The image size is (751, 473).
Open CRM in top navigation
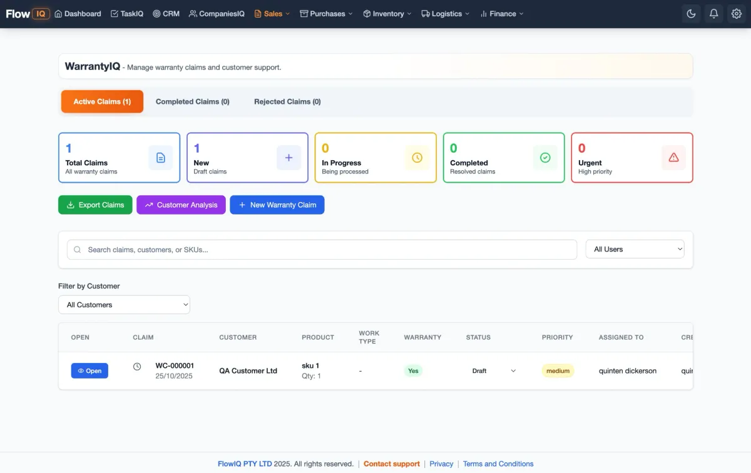coord(166,14)
